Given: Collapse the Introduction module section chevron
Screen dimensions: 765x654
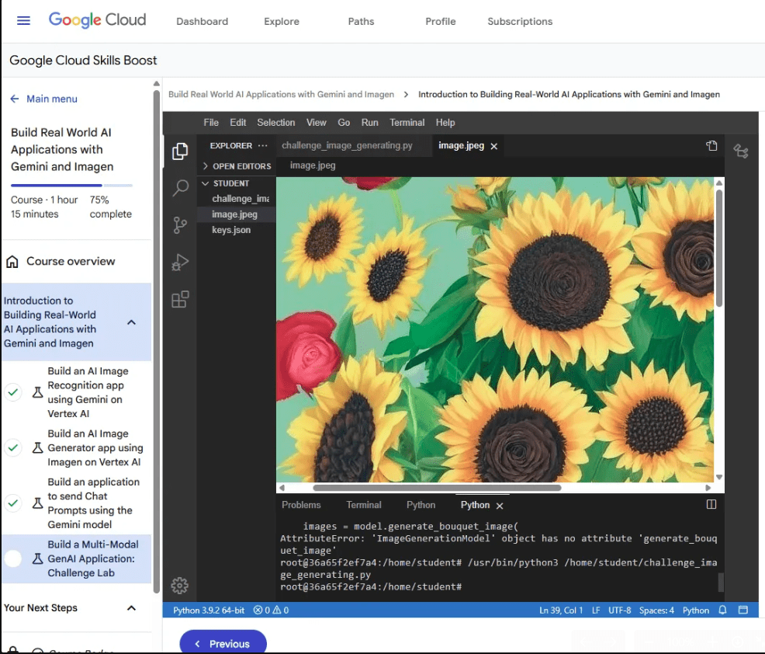Looking at the screenshot, I should 131,322.
